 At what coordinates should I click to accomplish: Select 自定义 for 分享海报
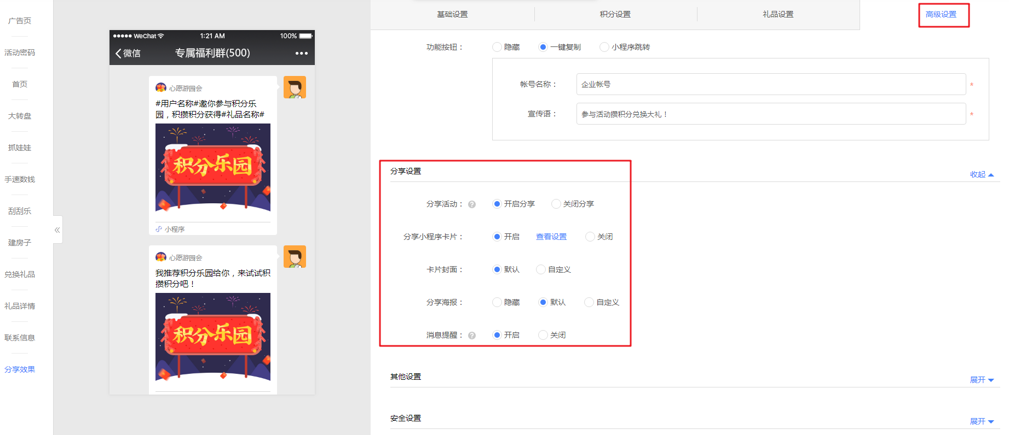(589, 302)
